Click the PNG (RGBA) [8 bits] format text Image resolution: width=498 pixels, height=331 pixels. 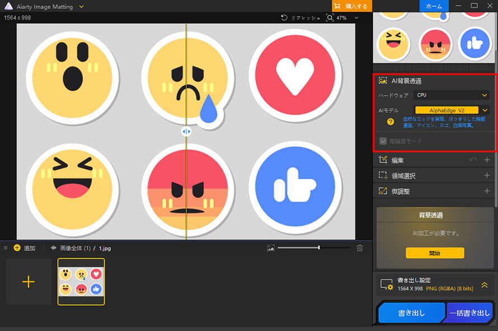[449, 288]
